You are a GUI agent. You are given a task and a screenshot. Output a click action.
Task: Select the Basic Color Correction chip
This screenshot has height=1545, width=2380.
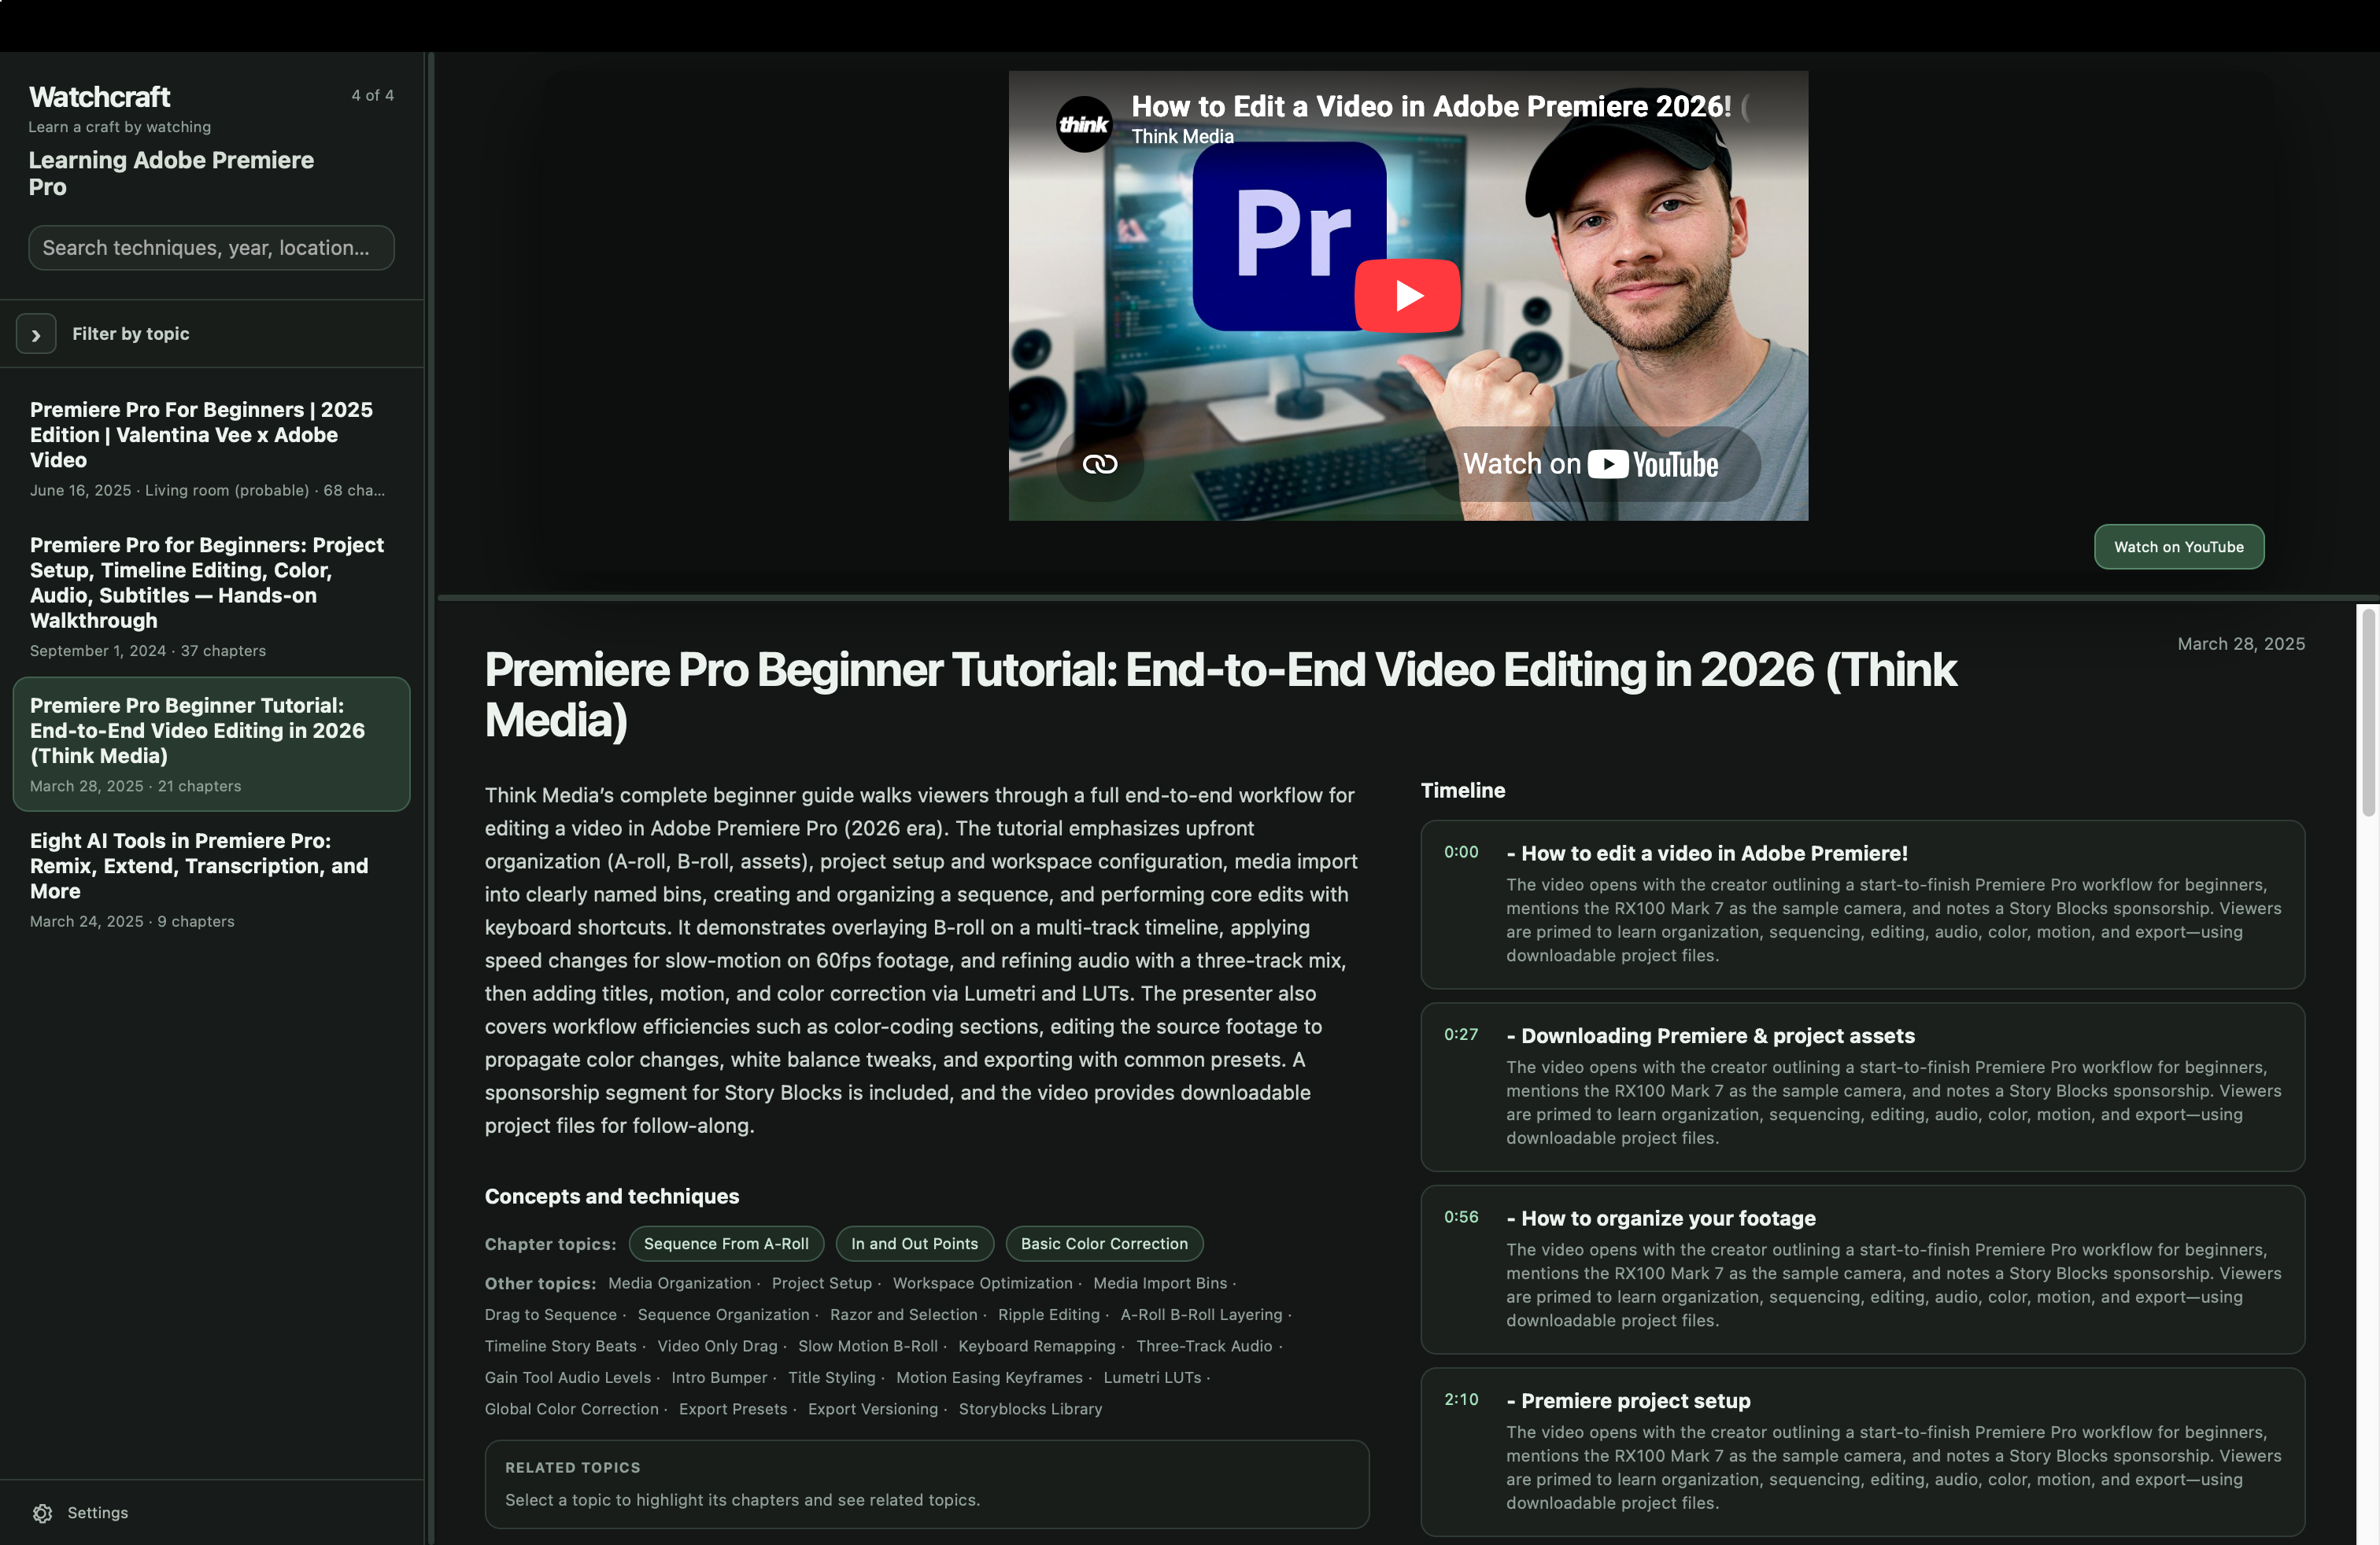[1104, 1243]
